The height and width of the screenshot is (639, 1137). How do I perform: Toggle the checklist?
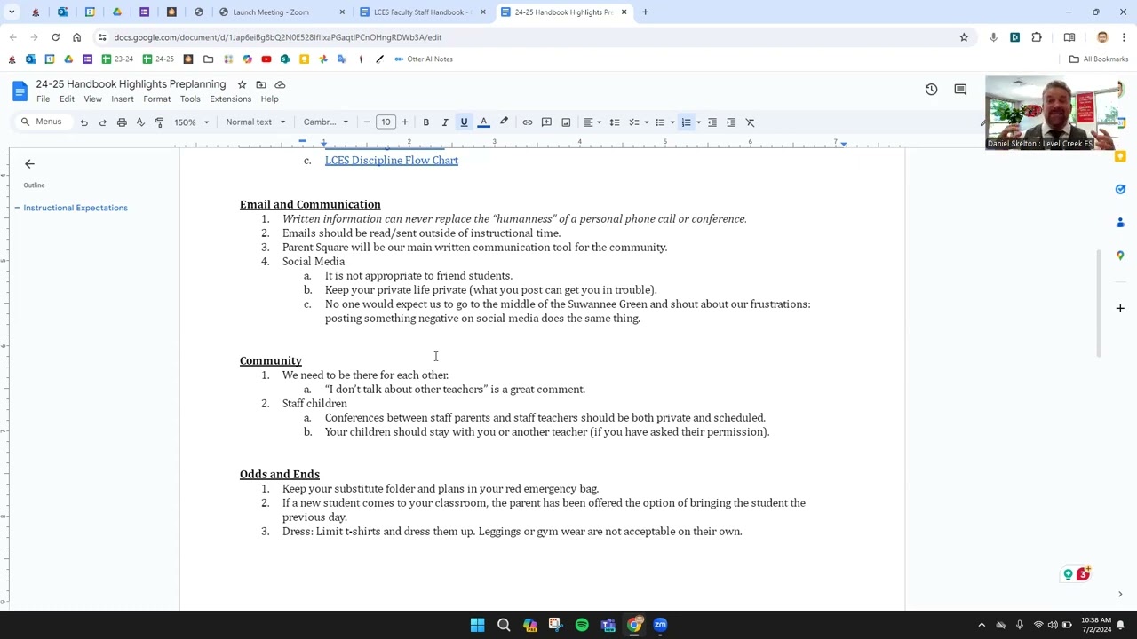pos(633,122)
